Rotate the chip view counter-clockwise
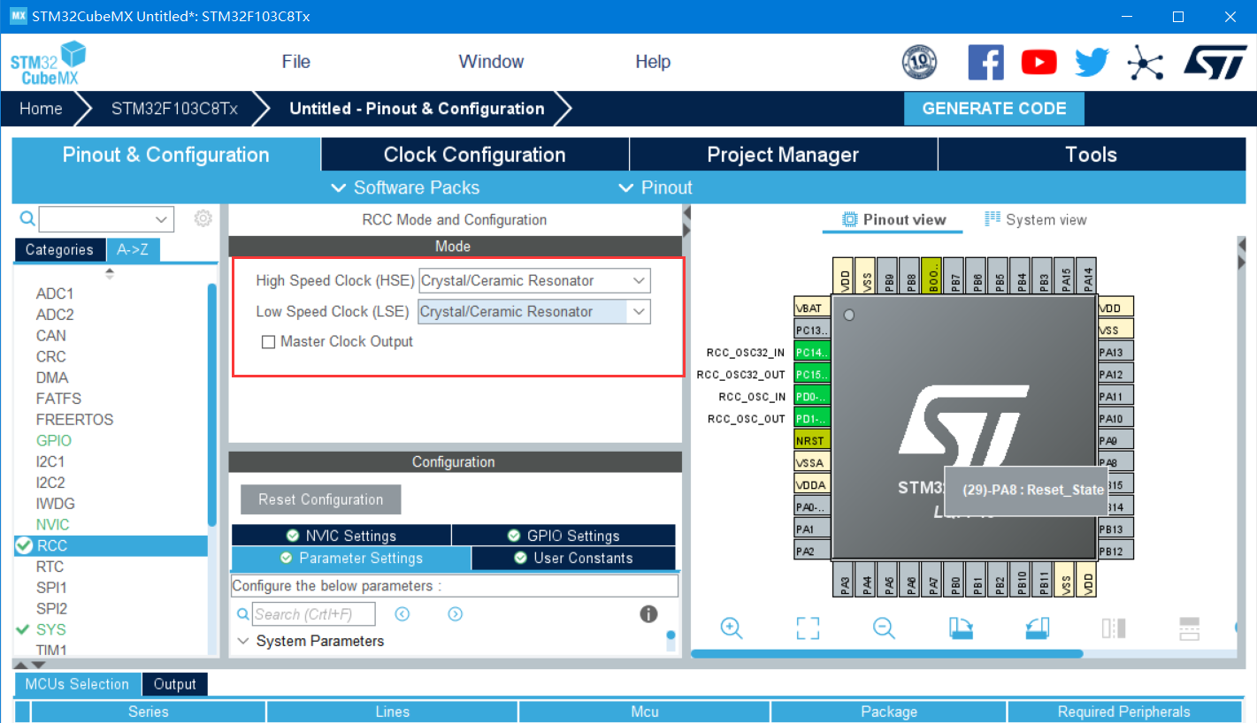 click(x=1037, y=628)
